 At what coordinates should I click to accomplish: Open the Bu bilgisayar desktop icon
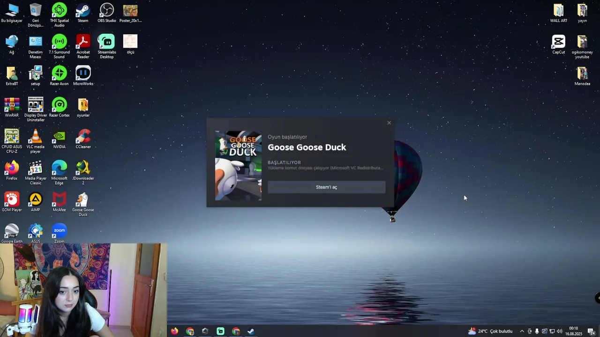click(x=12, y=13)
